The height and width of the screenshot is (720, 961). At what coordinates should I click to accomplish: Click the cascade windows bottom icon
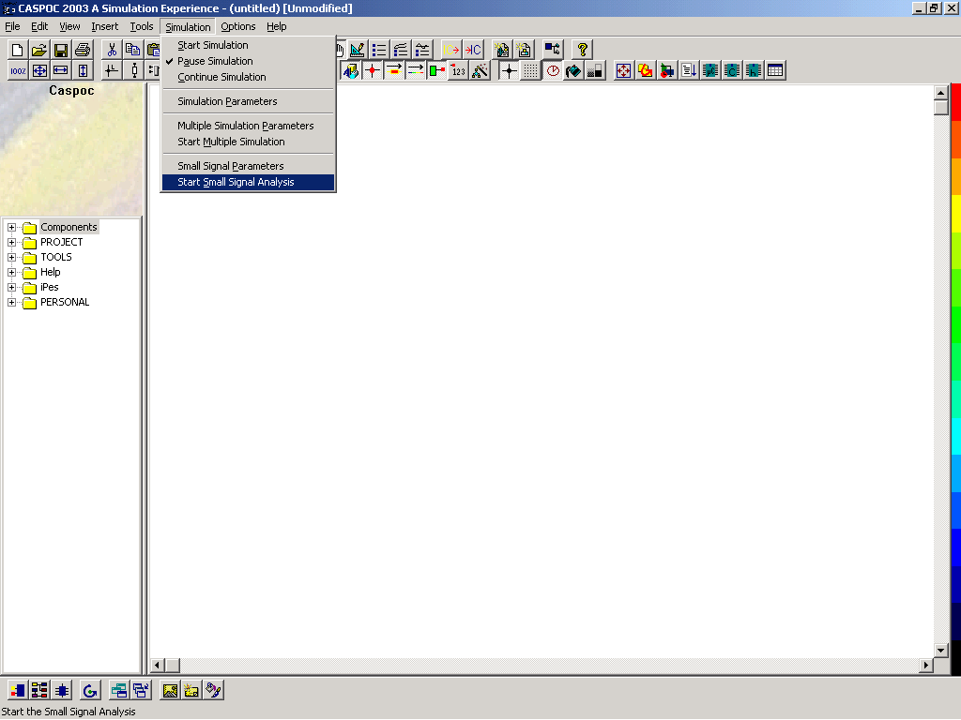pyautogui.click(x=141, y=691)
